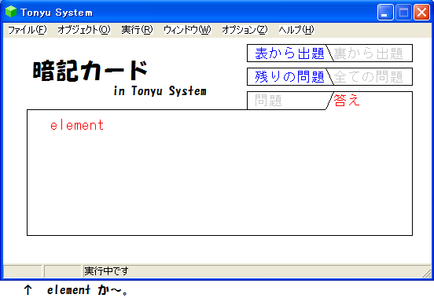Open the ウィンドウ(W) menu
This screenshot has height=298, width=434.
187,30
